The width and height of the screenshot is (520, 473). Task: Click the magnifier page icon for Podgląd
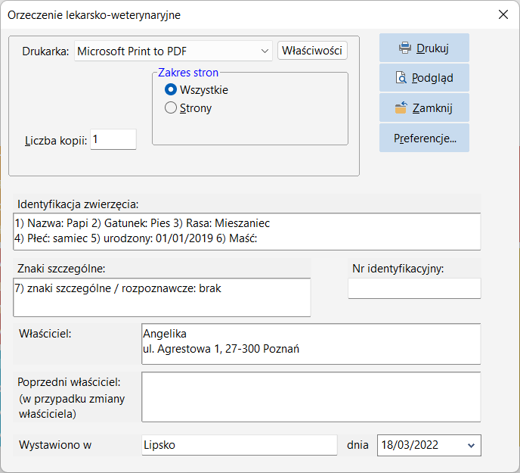[x=401, y=78]
